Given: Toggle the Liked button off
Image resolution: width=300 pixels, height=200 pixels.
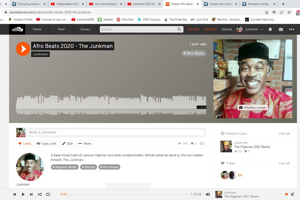Looking at the screenshot, I should click(x=25, y=144).
